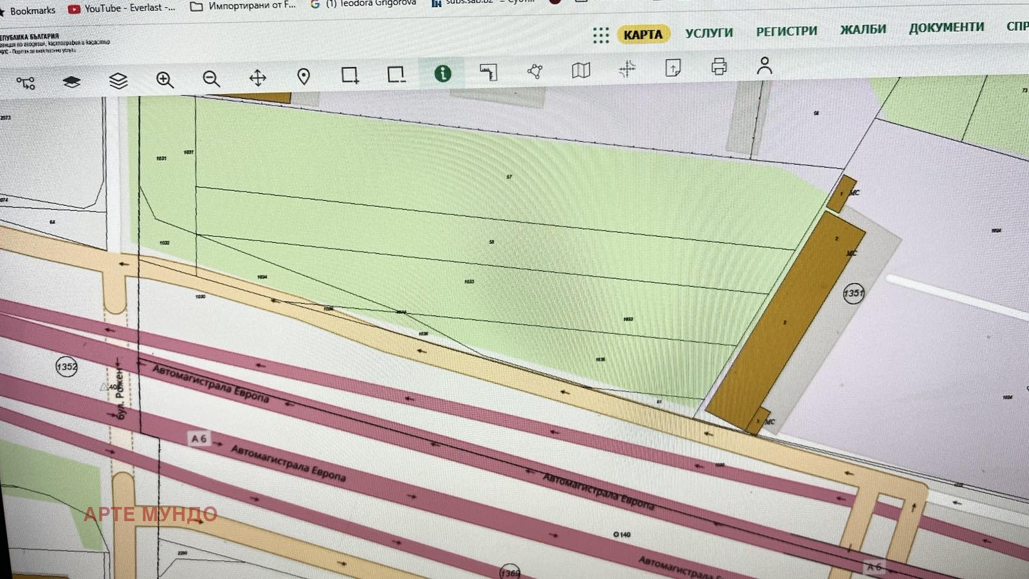Activate the green information tool

point(442,73)
